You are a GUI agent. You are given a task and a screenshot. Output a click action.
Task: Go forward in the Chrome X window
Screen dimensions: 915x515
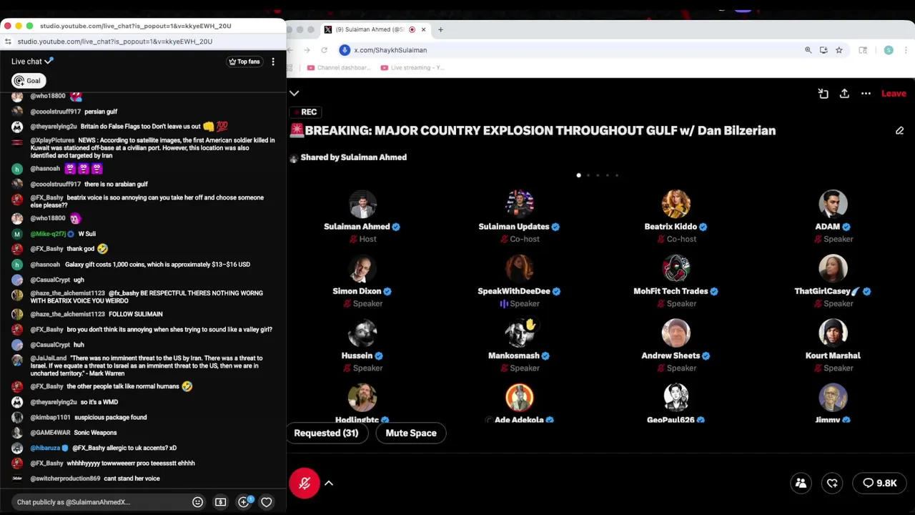coord(307,50)
